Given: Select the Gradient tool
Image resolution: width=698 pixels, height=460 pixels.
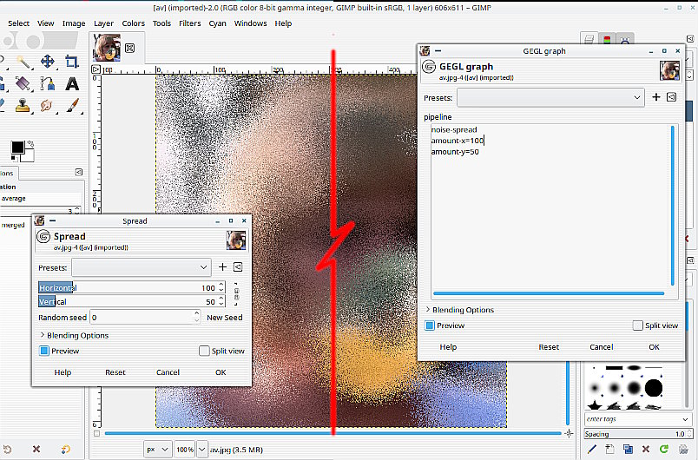Looking at the screenshot, I should point(23,83).
